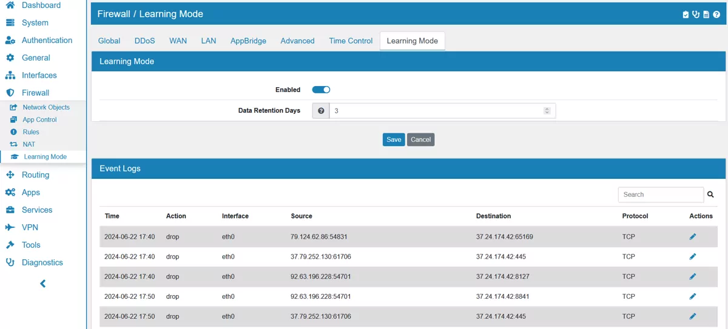
Task: Click the document icon in header
Action: point(706,15)
